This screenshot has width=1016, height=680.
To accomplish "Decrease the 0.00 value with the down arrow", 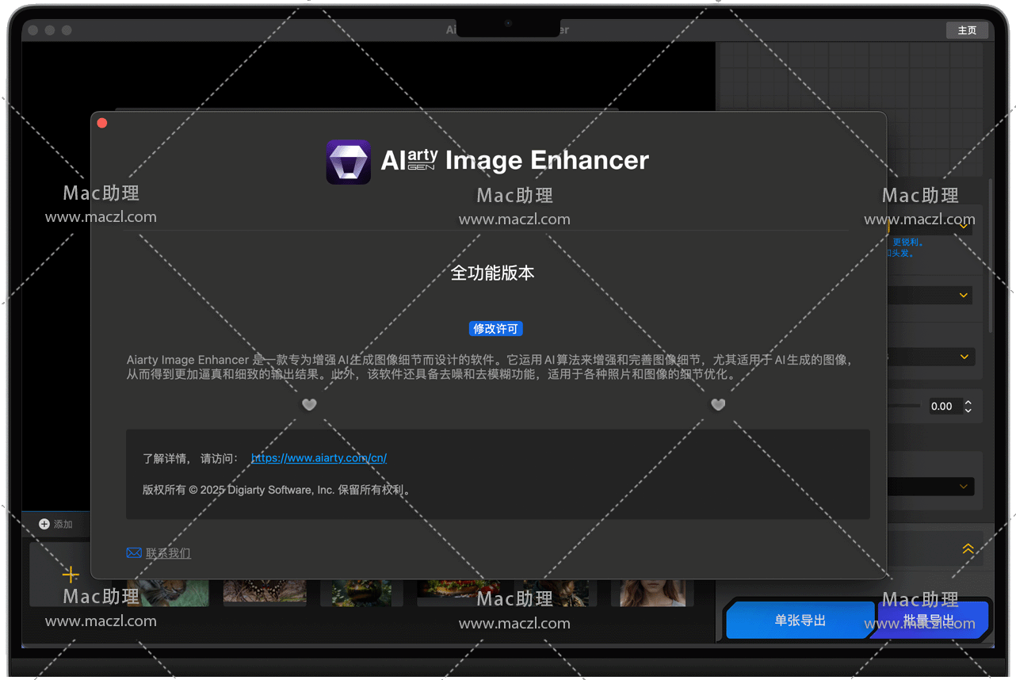I will [968, 410].
